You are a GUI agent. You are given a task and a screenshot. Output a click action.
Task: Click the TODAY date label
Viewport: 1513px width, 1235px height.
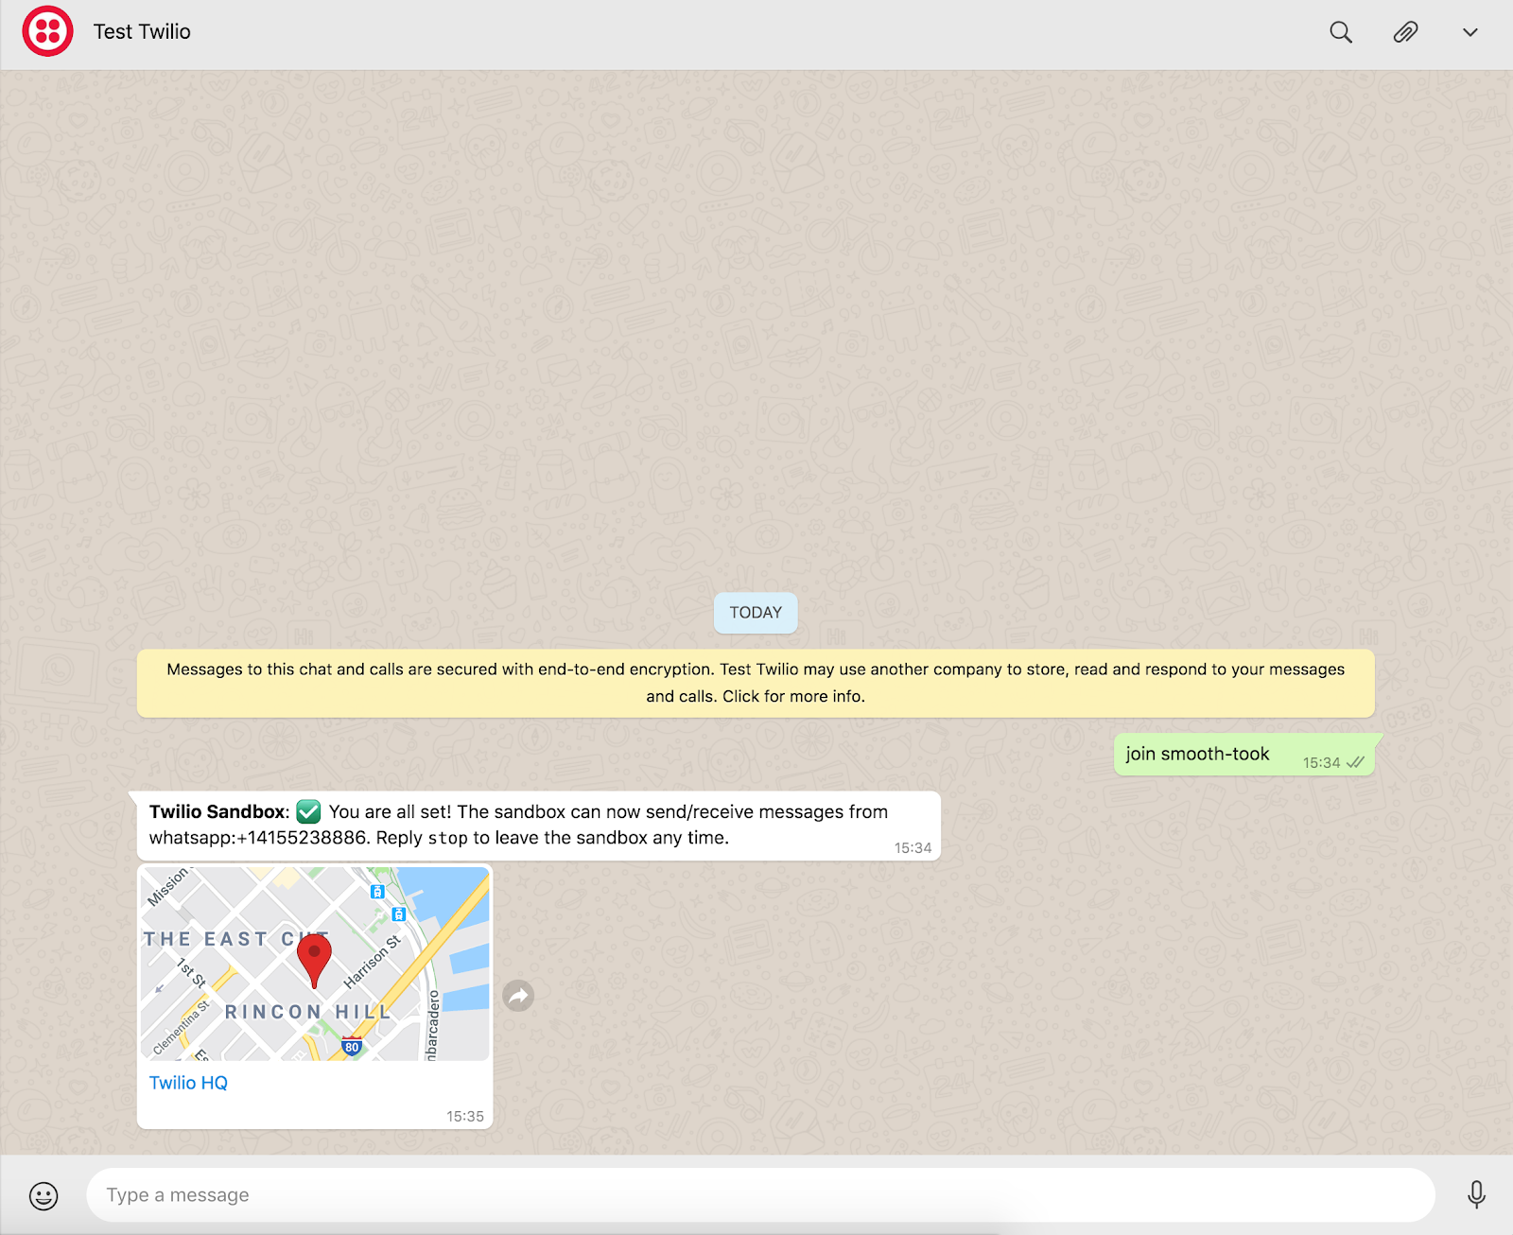tap(756, 613)
